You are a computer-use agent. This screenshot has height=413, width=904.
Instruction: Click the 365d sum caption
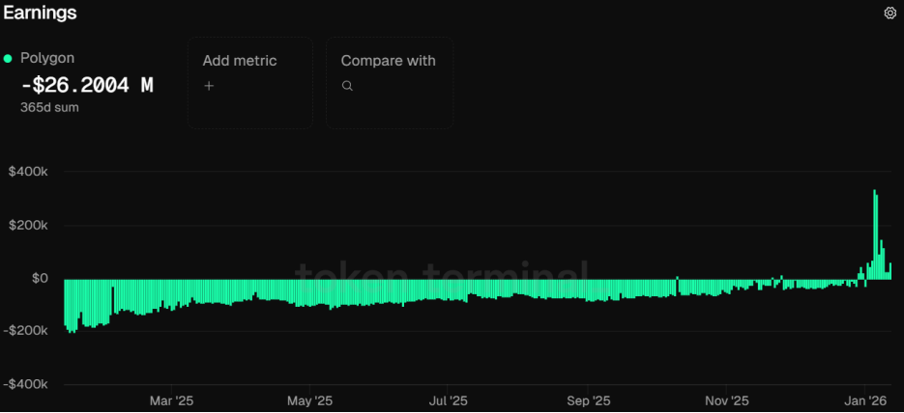tap(49, 107)
